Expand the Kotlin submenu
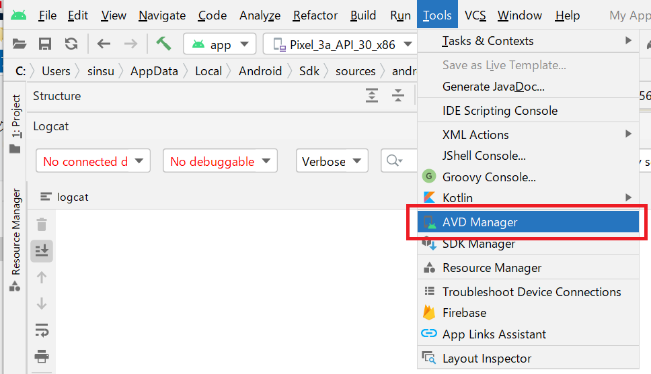 click(x=628, y=197)
